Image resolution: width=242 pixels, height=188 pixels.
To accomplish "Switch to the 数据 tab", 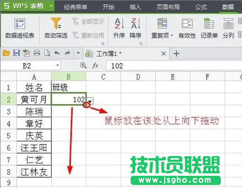I will coord(228,7).
